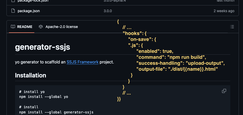Viewport: 243px width, 115px height.
Task: Open the README outline menu icon
Action: [232, 27]
